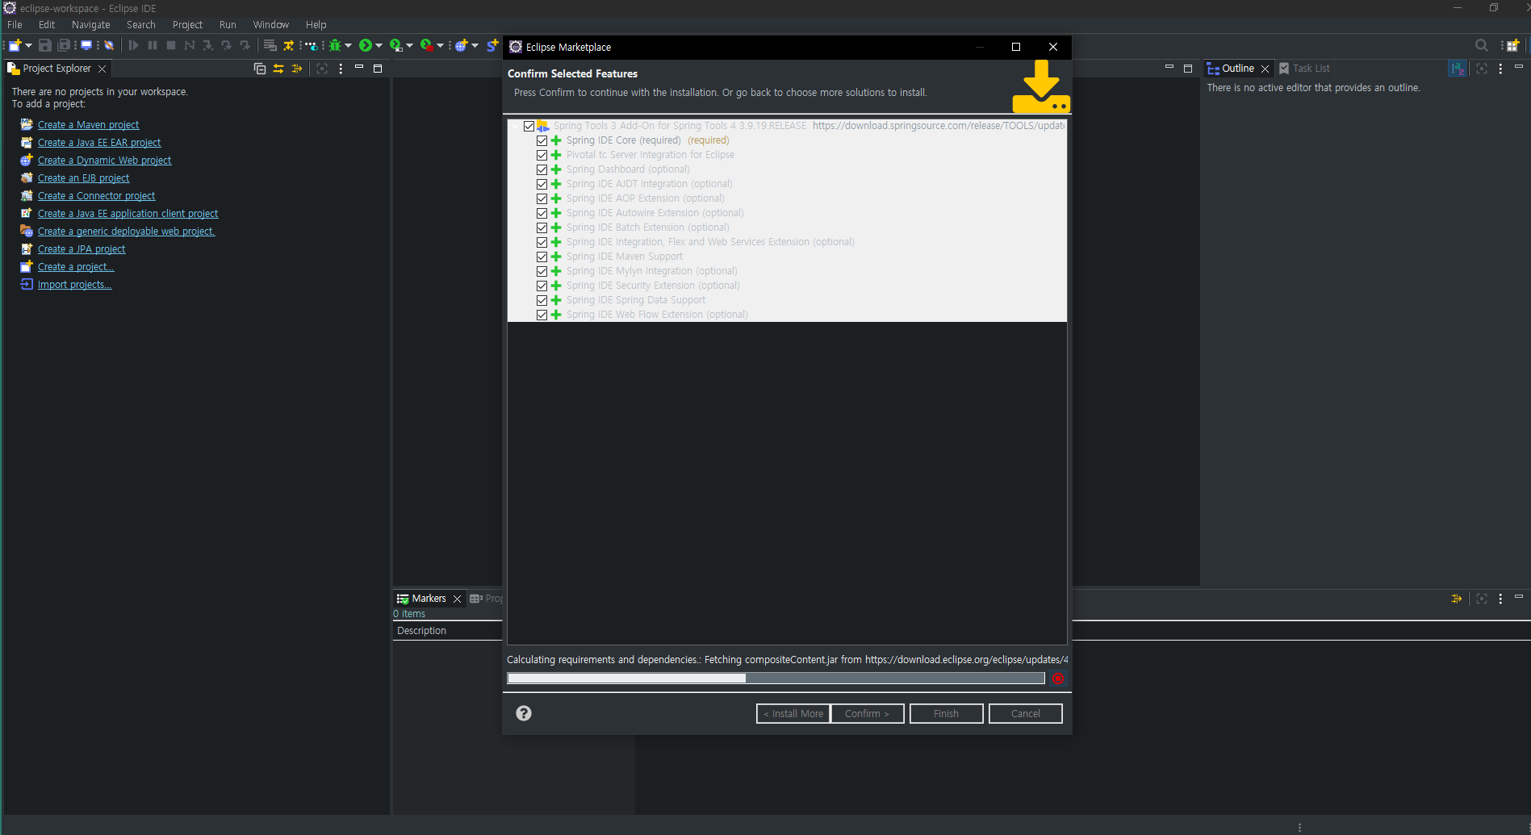
Task: Click the Create a Dynamic Web project link
Action: [104, 161]
